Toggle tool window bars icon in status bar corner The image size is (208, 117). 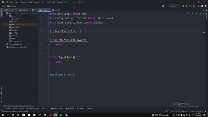pyautogui.click(x=2, y=111)
